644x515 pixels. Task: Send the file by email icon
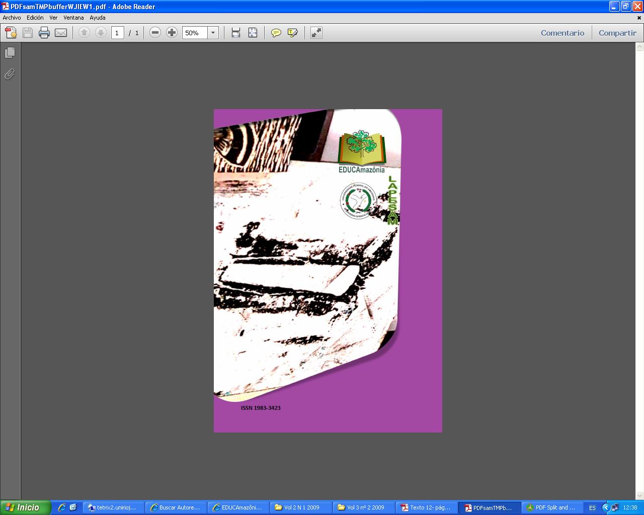click(61, 33)
